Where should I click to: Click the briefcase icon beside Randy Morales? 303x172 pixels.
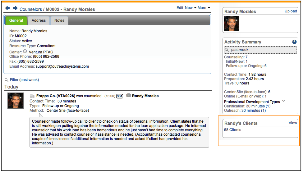pos(128,96)
